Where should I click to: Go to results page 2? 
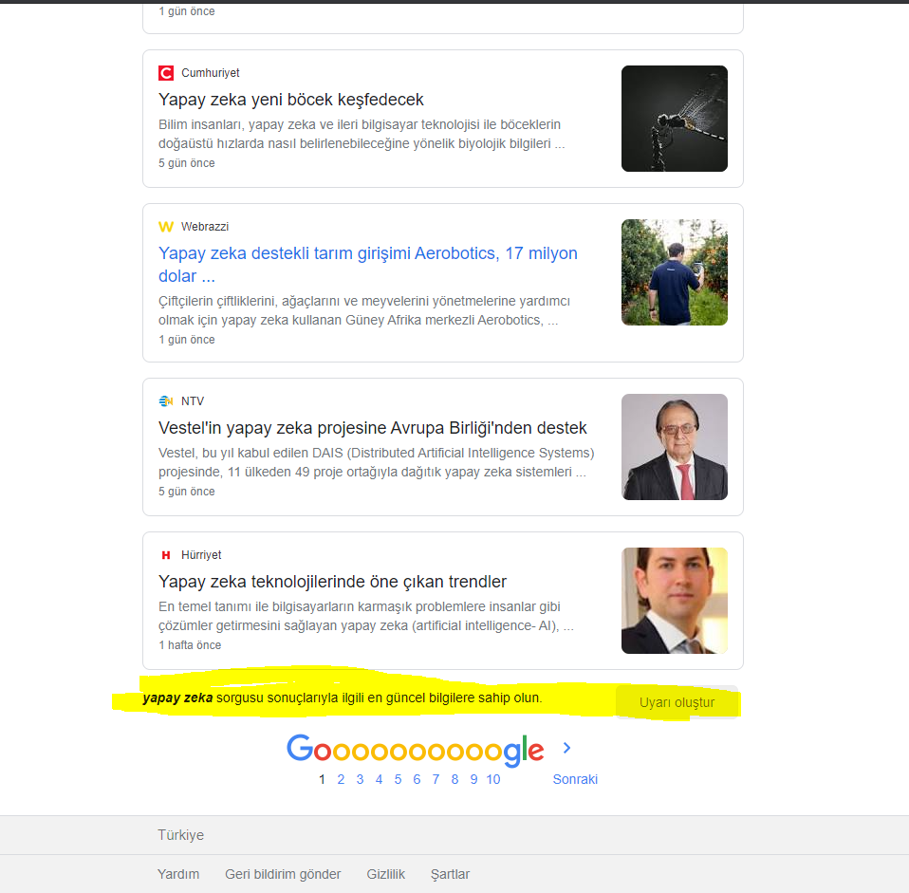click(341, 778)
